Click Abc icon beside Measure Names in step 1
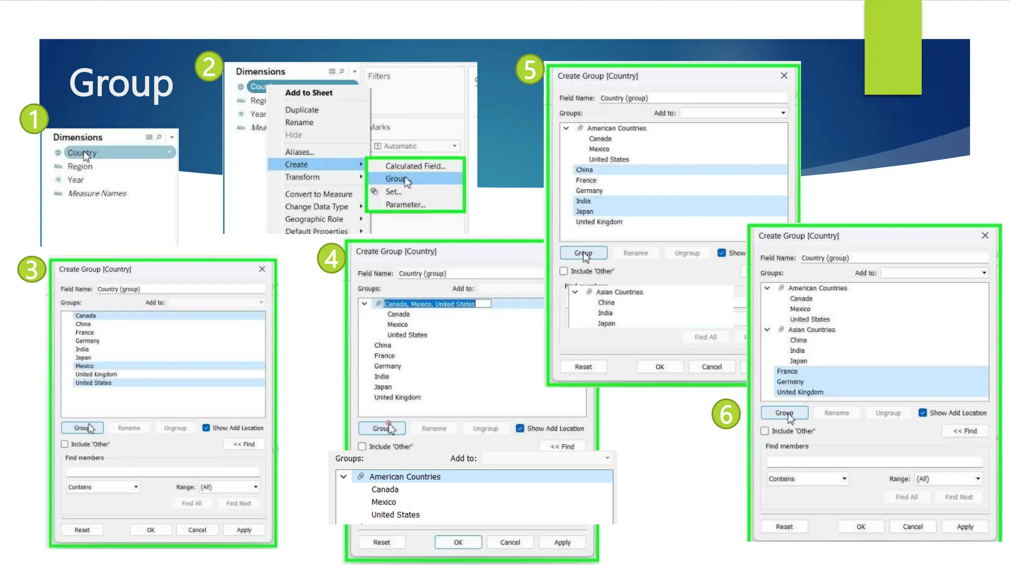This screenshot has width=1010, height=568. [x=58, y=193]
